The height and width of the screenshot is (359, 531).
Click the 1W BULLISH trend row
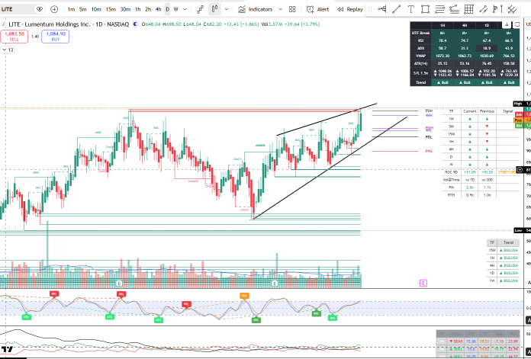tap(503, 280)
